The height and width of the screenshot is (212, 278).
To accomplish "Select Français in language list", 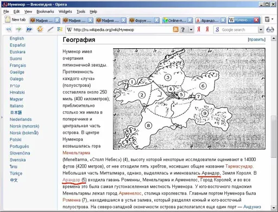I will click(x=18, y=66).
